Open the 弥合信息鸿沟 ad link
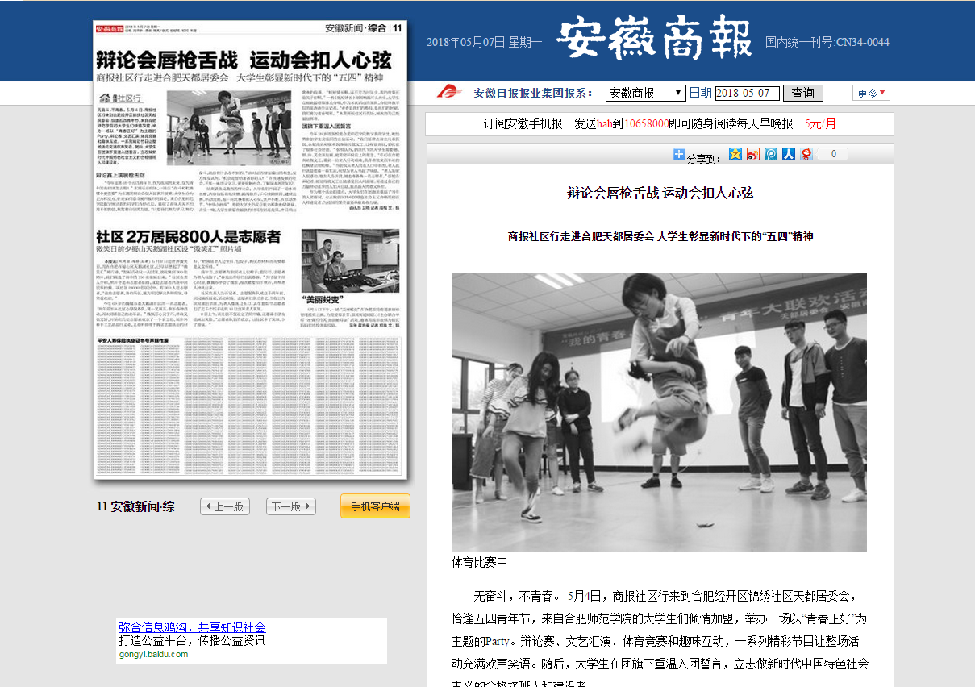Screen dimensions: 975x687 coord(192,627)
